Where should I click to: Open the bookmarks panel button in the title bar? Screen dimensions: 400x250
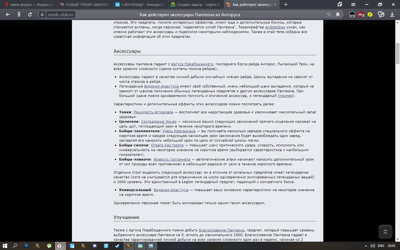pyautogui.click(x=340, y=4)
